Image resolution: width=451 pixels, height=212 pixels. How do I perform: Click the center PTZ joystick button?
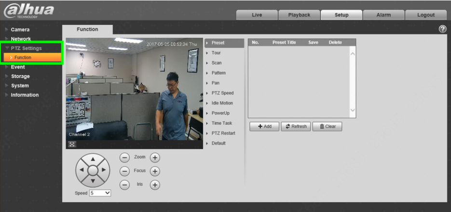coord(93,170)
